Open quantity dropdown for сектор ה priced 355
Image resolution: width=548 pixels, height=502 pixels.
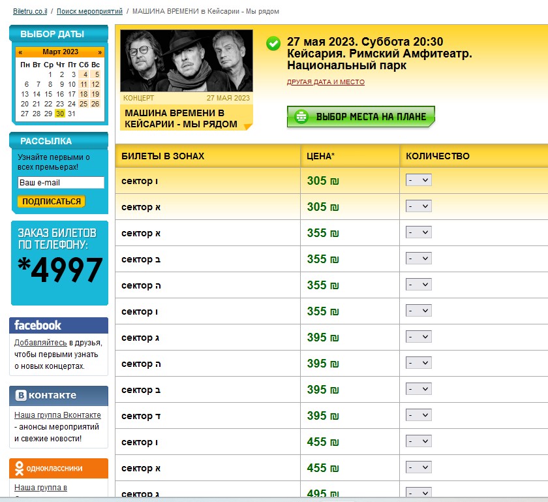point(418,285)
